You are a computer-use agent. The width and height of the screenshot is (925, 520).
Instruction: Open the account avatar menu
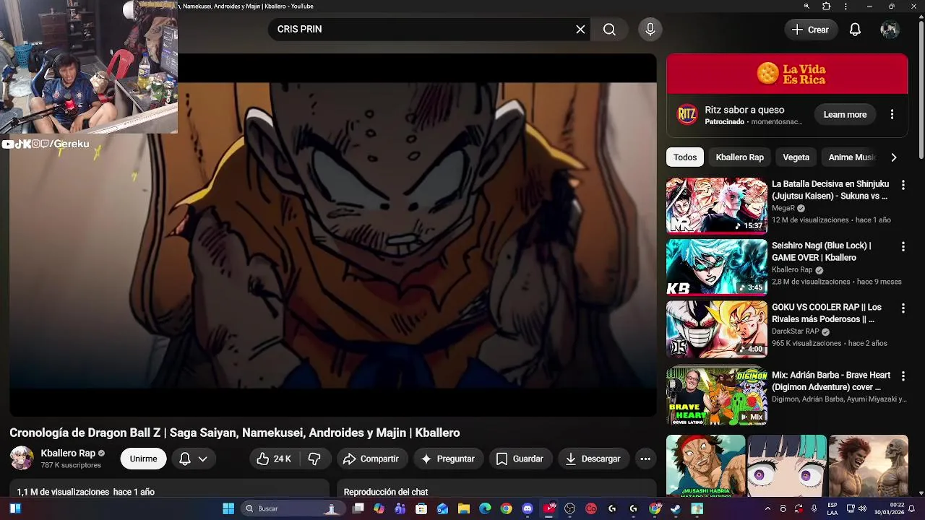pos(890,30)
